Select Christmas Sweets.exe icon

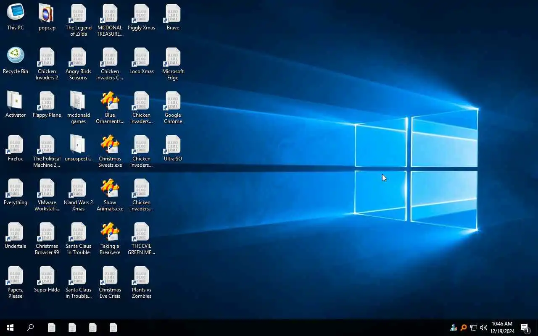110,151
